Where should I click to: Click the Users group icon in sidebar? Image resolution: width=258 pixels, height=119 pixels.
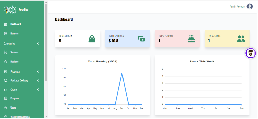[6, 108]
